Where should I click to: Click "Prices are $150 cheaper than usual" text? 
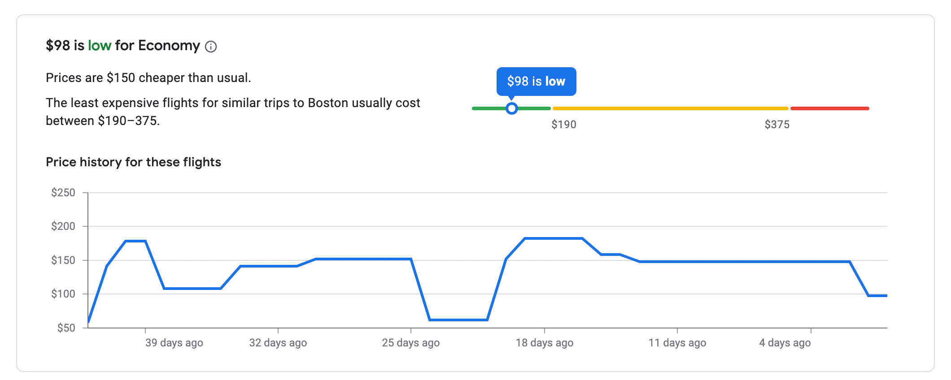(x=148, y=78)
